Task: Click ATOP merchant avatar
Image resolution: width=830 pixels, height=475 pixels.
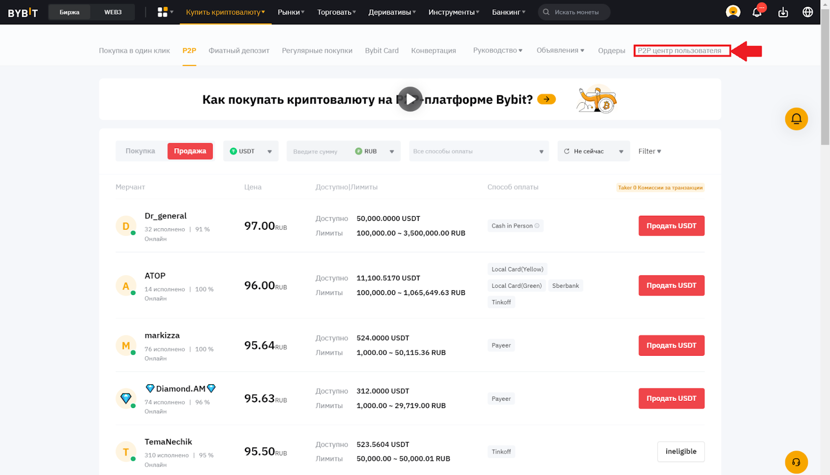Action: pos(126,286)
